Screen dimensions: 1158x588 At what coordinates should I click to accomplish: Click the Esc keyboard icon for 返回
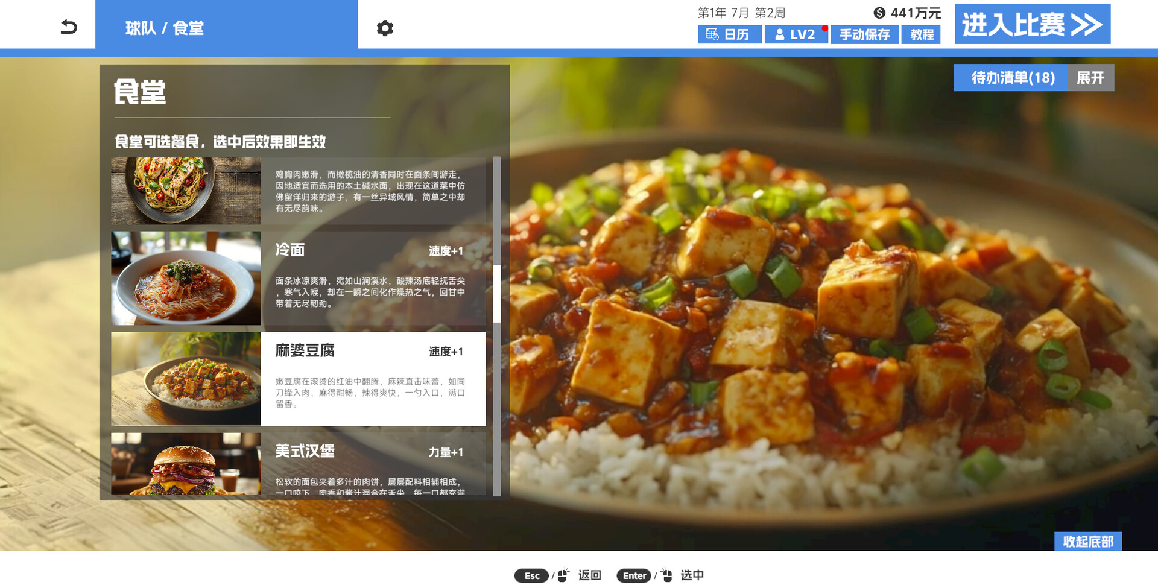(x=531, y=575)
